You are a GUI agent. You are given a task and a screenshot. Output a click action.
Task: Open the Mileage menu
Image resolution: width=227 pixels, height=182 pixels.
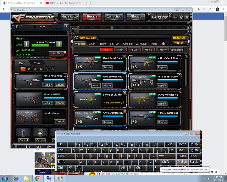click(135, 17)
